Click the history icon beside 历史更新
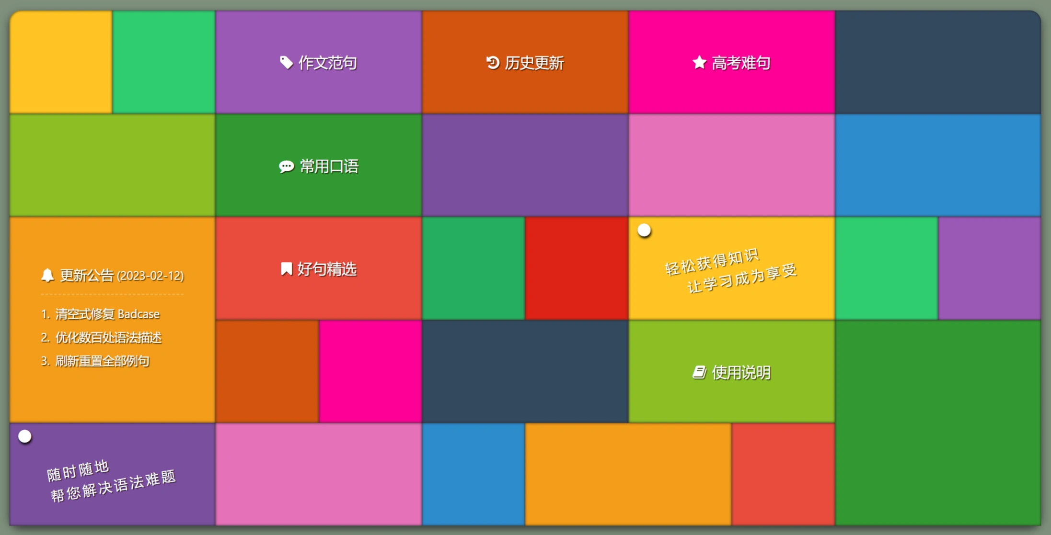 493,62
